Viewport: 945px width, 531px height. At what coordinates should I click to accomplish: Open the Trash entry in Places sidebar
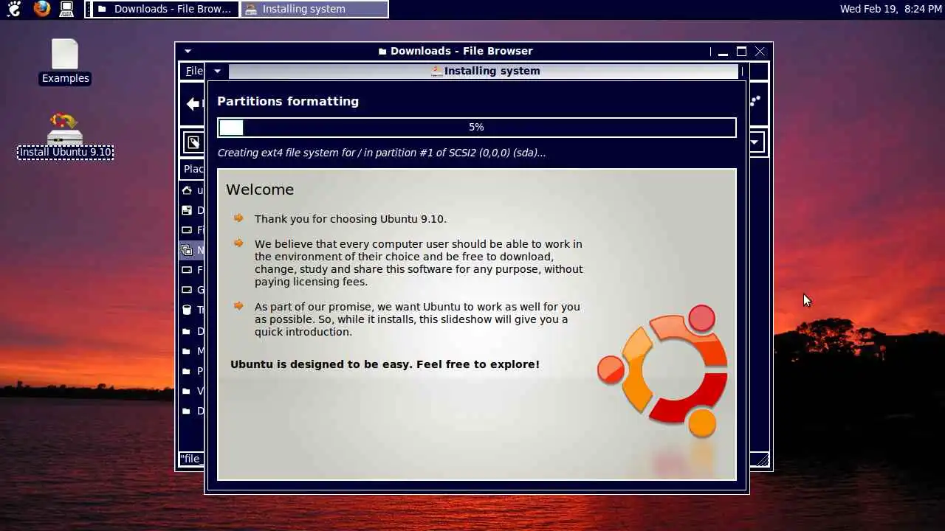click(x=192, y=310)
